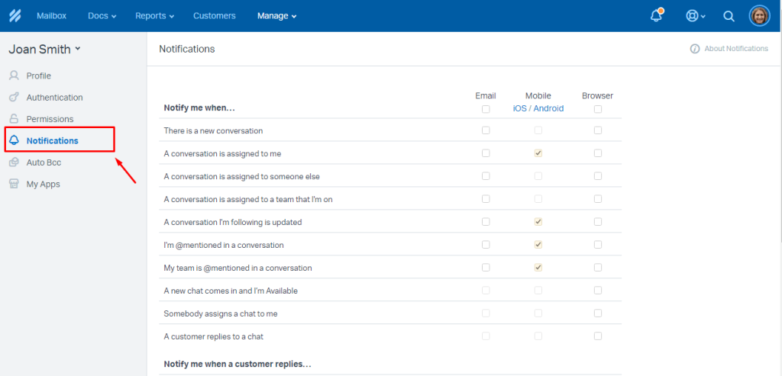Enable Email for I'm @mentioned row

coord(486,245)
